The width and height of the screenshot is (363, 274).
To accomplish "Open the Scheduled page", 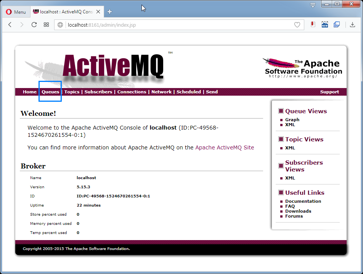I will click(x=189, y=92).
